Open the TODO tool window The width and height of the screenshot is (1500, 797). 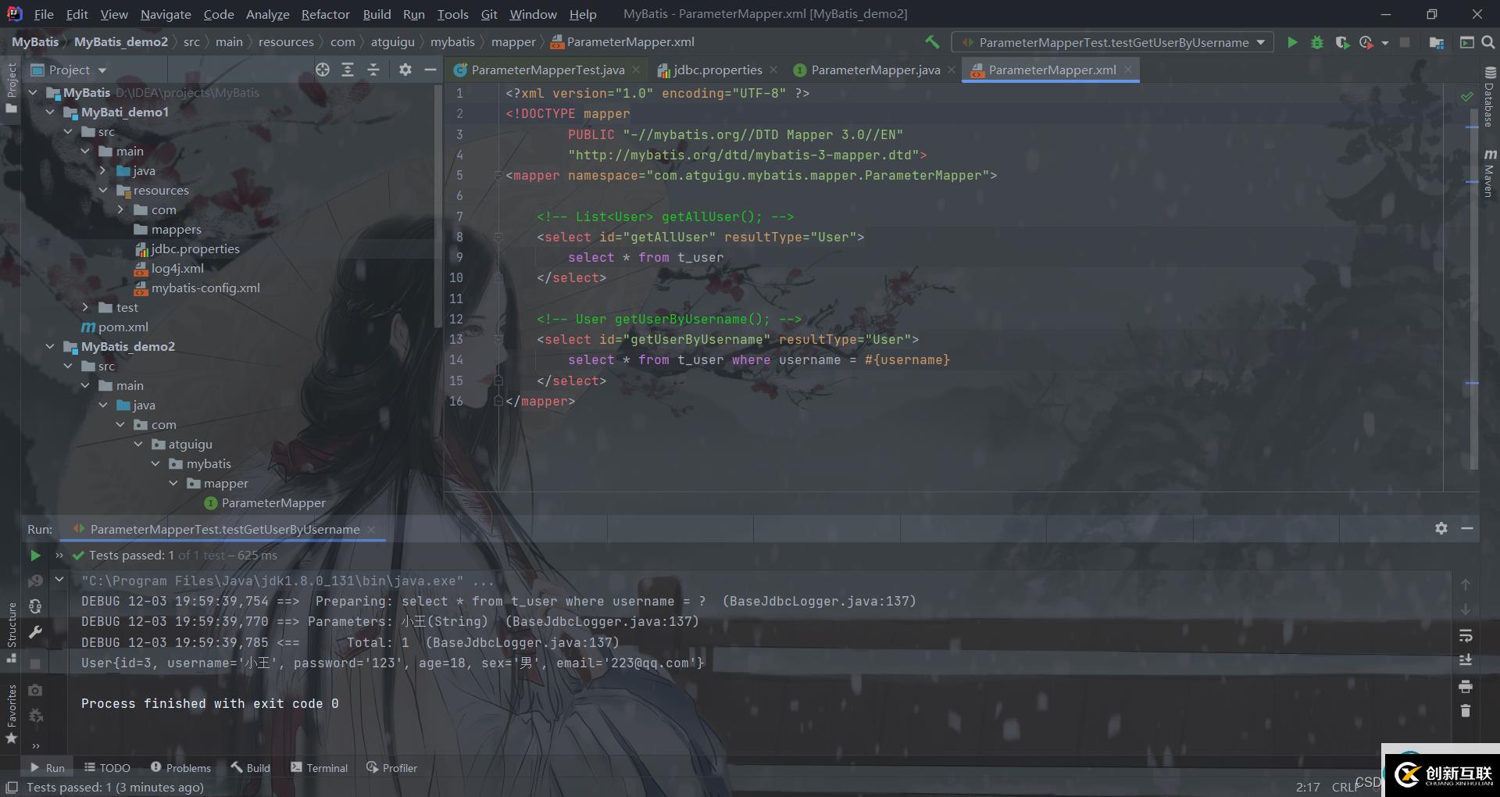click(107, 768)
